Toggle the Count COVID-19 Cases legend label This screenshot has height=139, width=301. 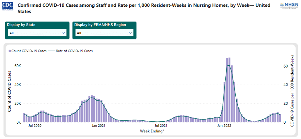tap(29, 51)
